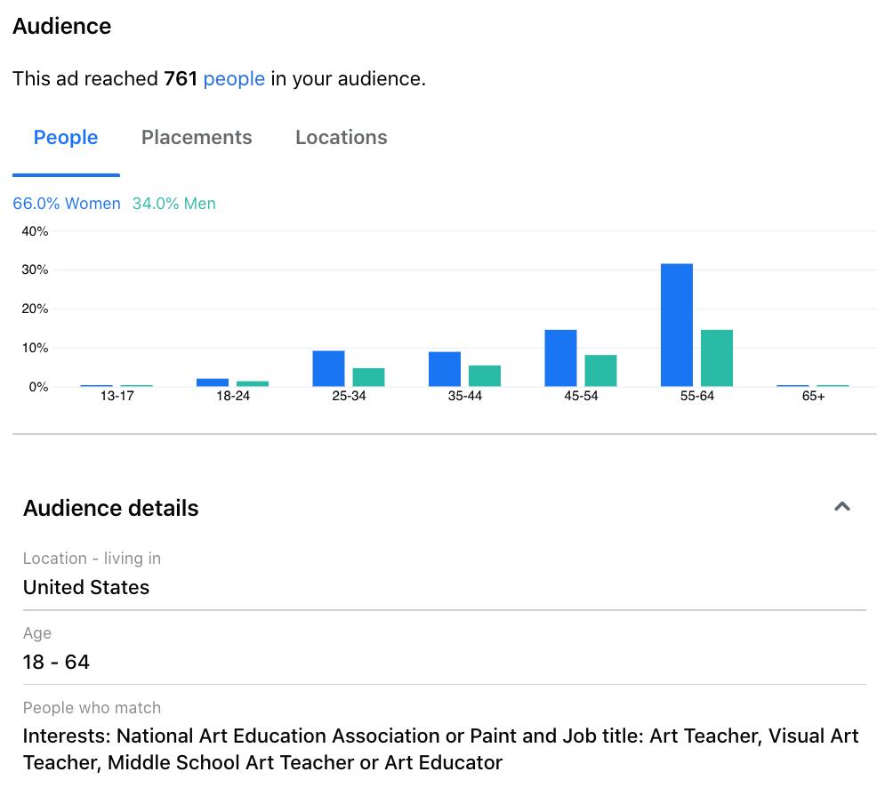Click the women's bar for 35-44
This screenshot has width=893, height=788.
445,369
